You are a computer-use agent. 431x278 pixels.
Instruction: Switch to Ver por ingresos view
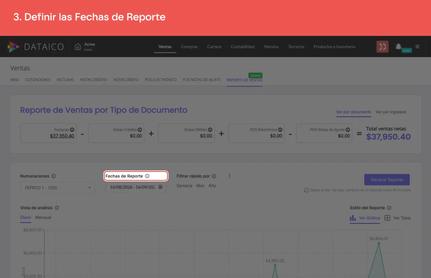click(x=391, y=112)
